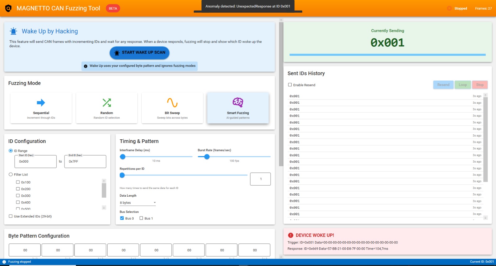Click the red Stop button
This screenshot has width=496, height=266.
coord(480,85)
